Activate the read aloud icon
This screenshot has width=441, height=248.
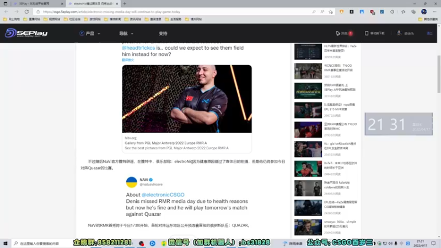click(x=322, y=12)
